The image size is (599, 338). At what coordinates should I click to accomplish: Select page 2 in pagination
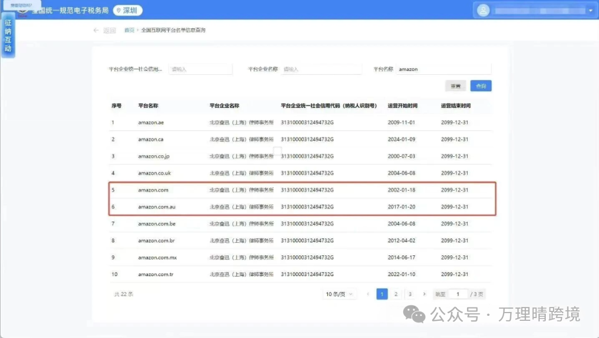pyautogui.click(x=396, y=294)
